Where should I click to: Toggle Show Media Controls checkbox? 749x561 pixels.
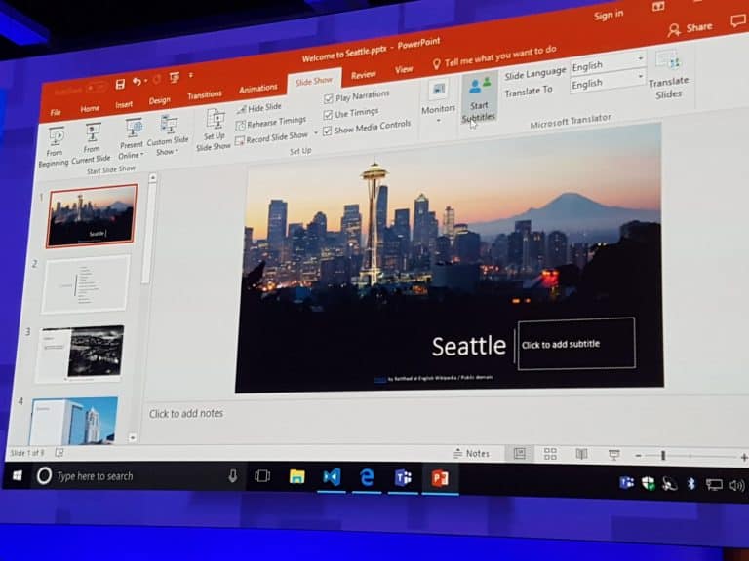point(328,131)
